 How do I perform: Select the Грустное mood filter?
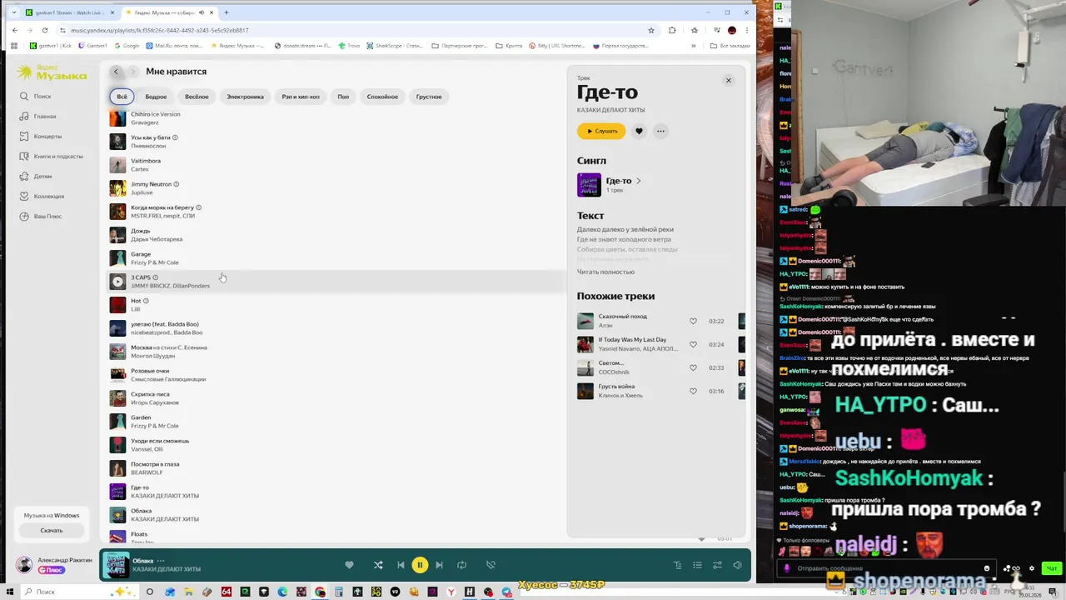coord(429,97)
